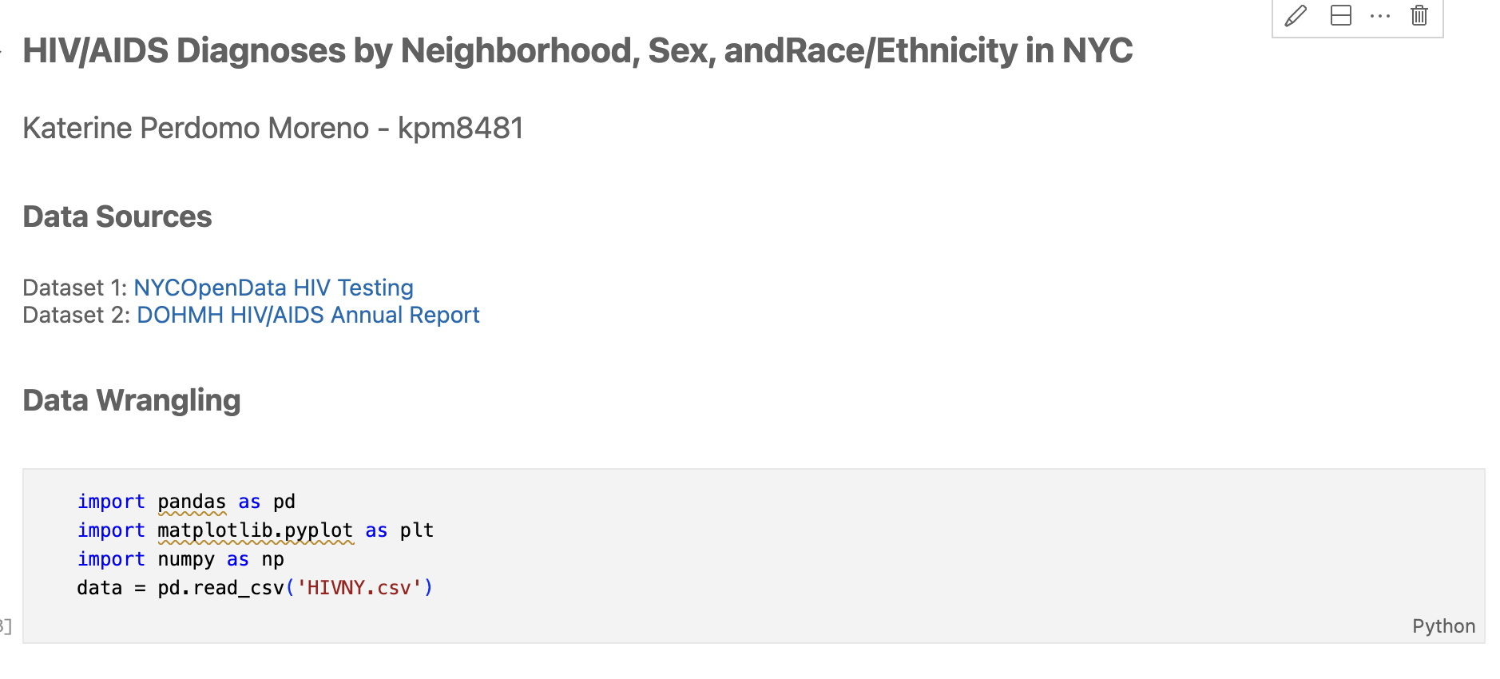Place cursor on the import pandas line

tap(185, 501)
